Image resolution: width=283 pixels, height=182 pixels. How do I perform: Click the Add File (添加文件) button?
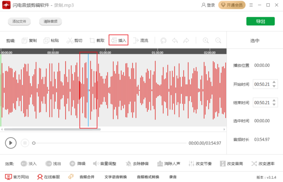pos(19,22)
